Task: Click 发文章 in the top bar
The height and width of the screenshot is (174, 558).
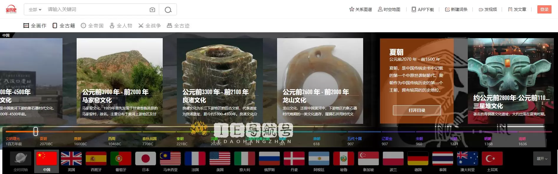Action: coord(517,9)
